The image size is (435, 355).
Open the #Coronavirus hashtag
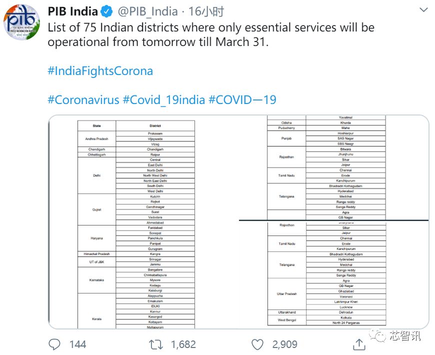click(x=83, y=99)
